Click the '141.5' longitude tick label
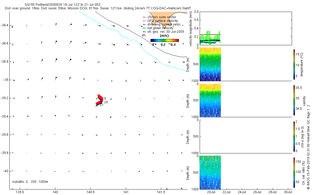Viewport: 312px width, 195px height. click(161, 192)
